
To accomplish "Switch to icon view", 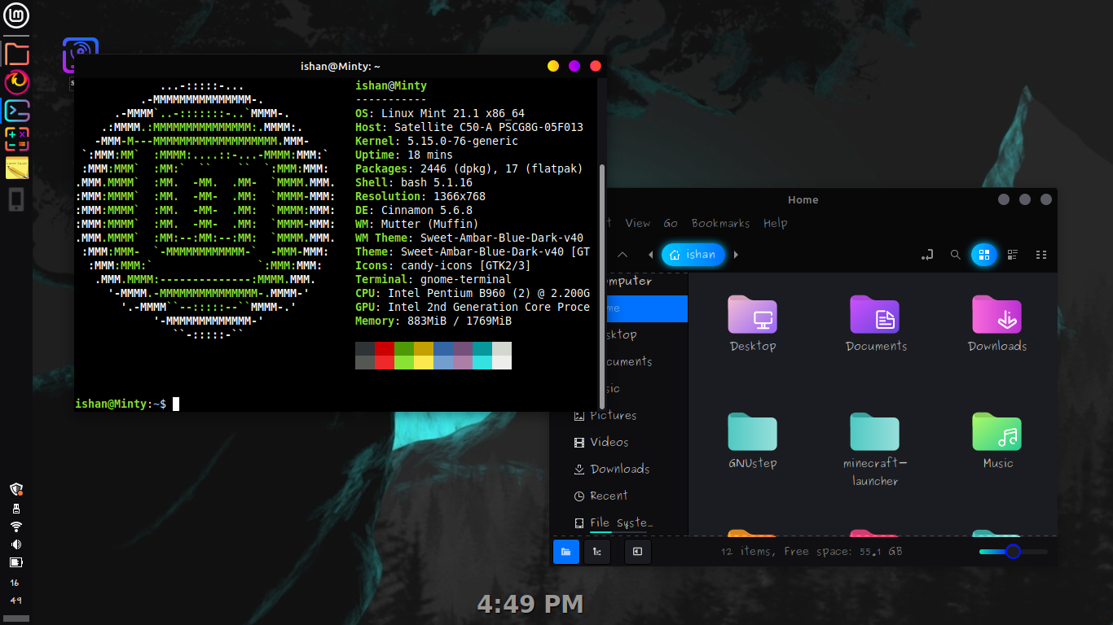I will 983,255.
